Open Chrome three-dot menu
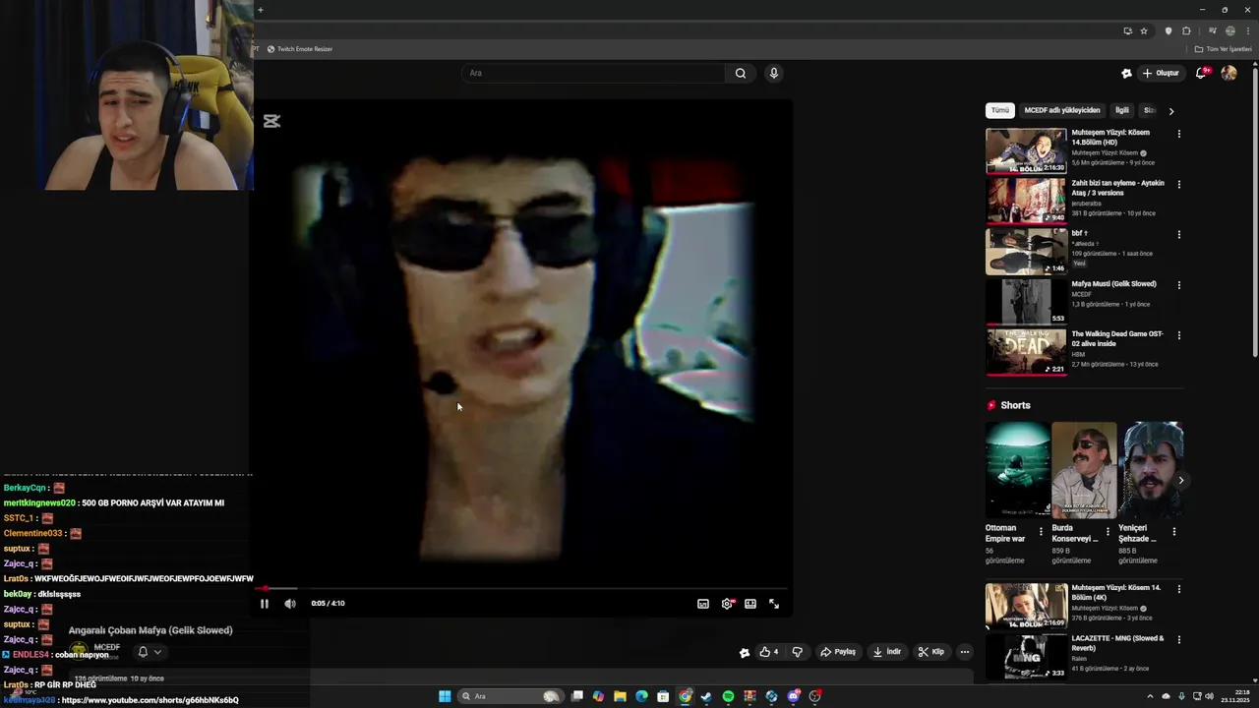 (x=1248, y=30)
